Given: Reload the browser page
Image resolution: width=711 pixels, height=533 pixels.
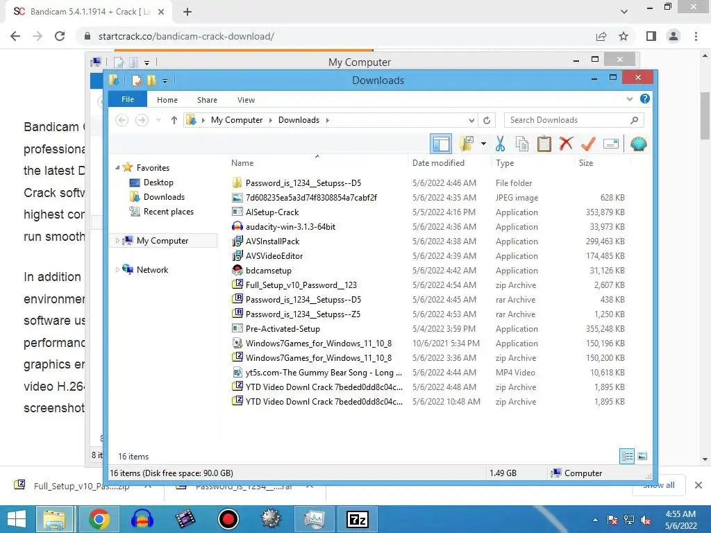Looking at the screenshot, I should coord(60,36).
